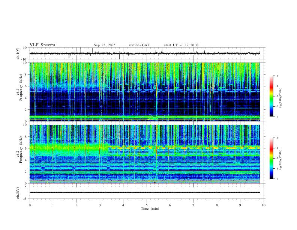Click the ch.3 flat waveform trace
The height and width of the screenshot is (230, 297).
[144, 192]
